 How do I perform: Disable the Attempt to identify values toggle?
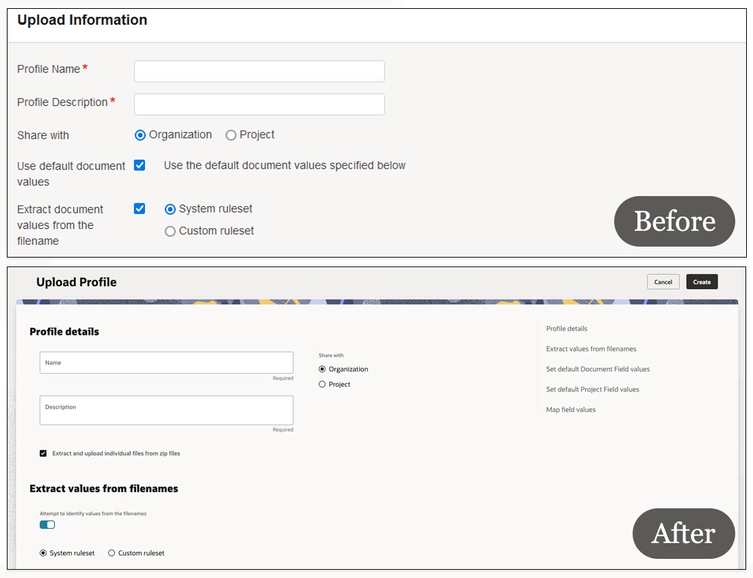coord(47,525)
